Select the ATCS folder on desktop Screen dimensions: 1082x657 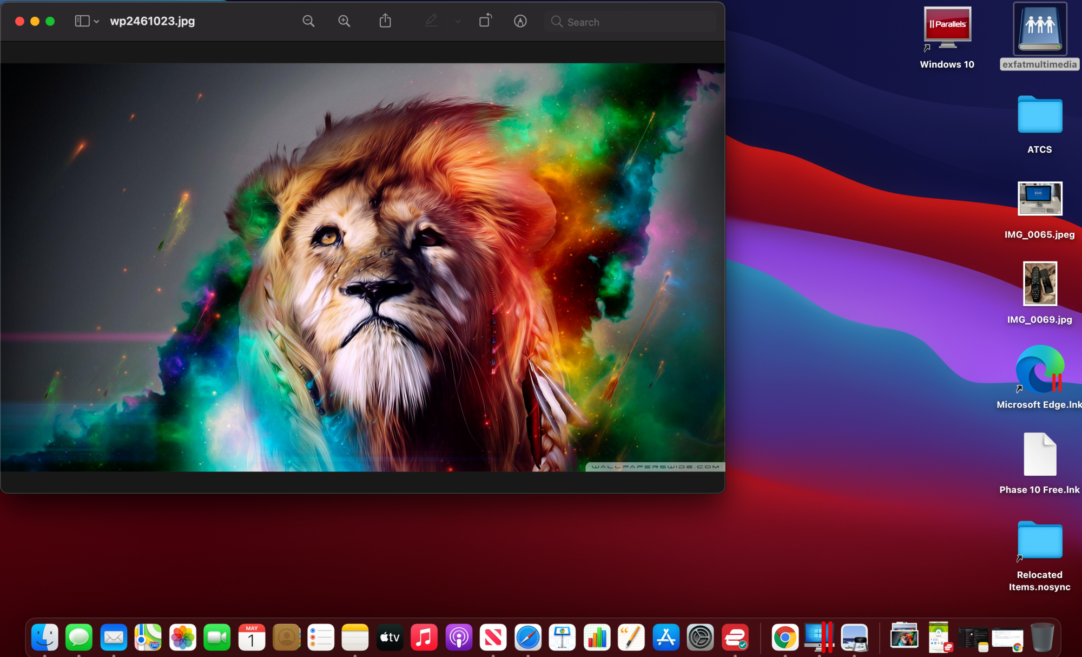[x=1039, y=115]
